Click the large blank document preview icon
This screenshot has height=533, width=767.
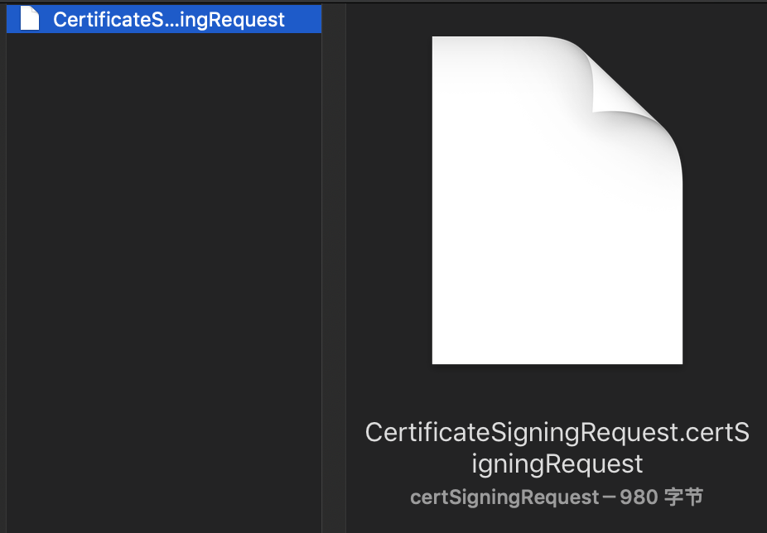[557, 200]
